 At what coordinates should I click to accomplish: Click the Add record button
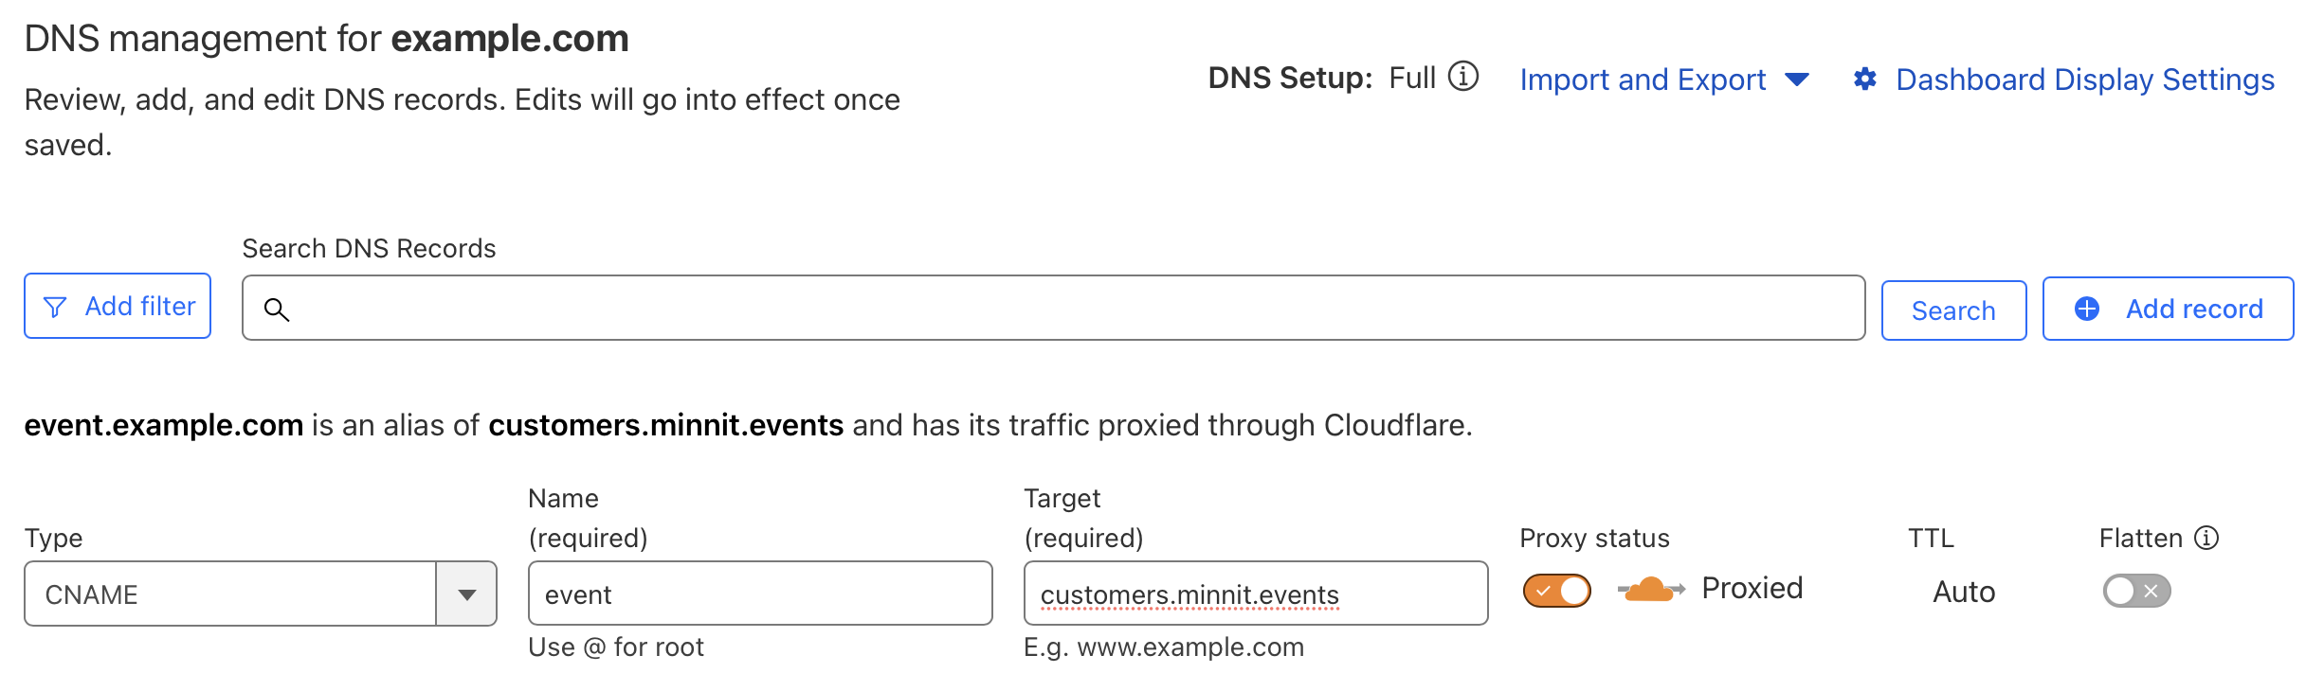click(2167, 309)
